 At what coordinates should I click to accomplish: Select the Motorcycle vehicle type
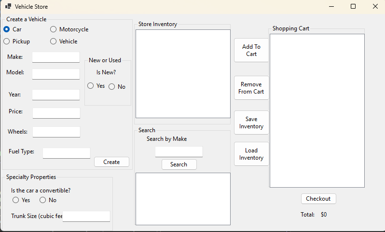click(69, 29)
